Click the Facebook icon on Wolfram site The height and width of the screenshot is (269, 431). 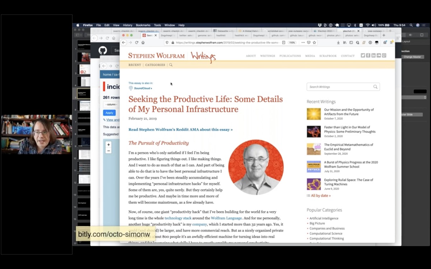pos(368,56)
